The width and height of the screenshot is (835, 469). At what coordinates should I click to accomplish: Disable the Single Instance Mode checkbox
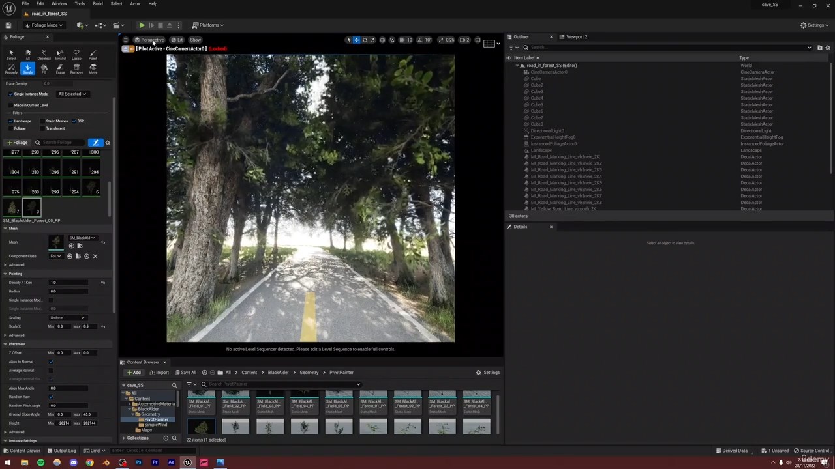tap(10, 94)
